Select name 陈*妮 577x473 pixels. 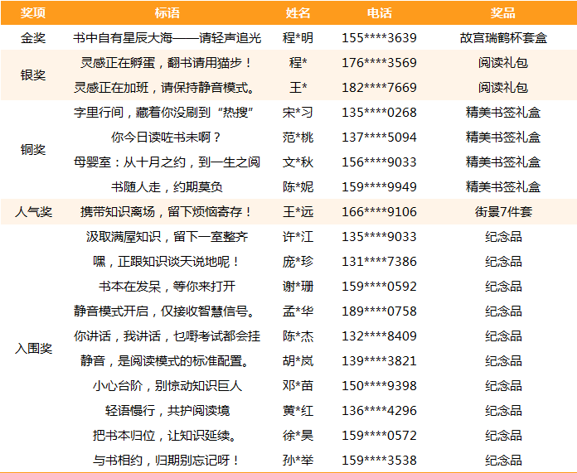tap(298, 187)
